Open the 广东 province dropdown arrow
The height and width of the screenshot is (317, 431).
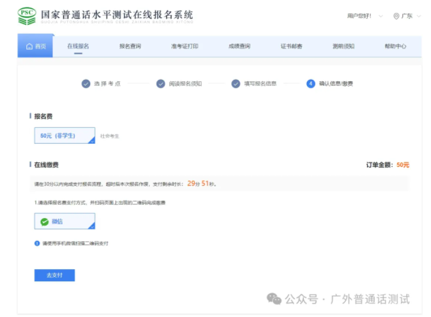click(418, 16)
